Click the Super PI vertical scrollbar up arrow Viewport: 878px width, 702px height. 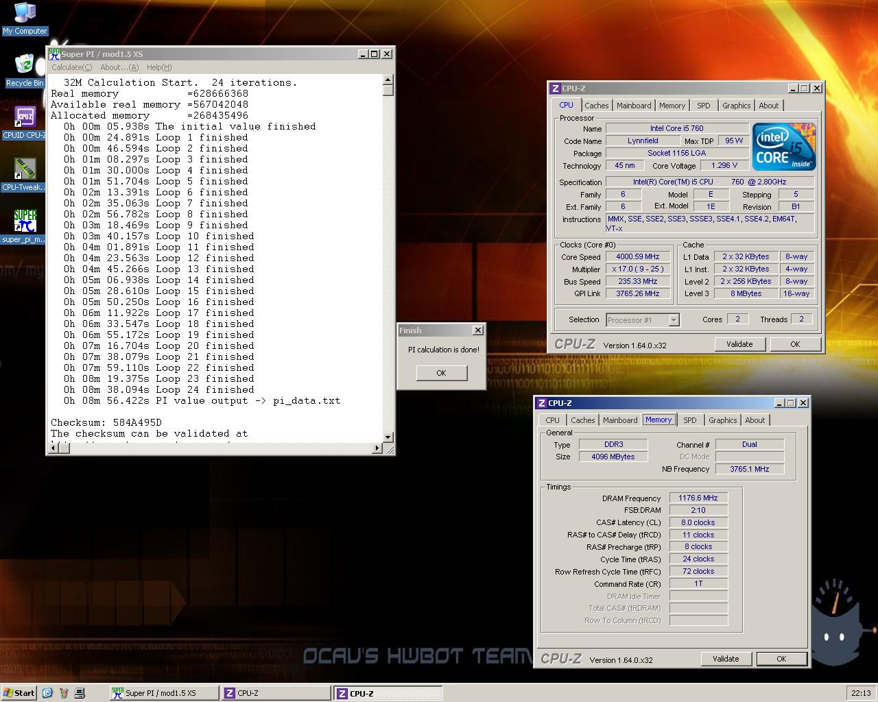[388, 80]
